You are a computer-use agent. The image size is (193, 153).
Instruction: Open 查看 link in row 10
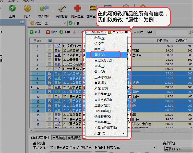57,87
